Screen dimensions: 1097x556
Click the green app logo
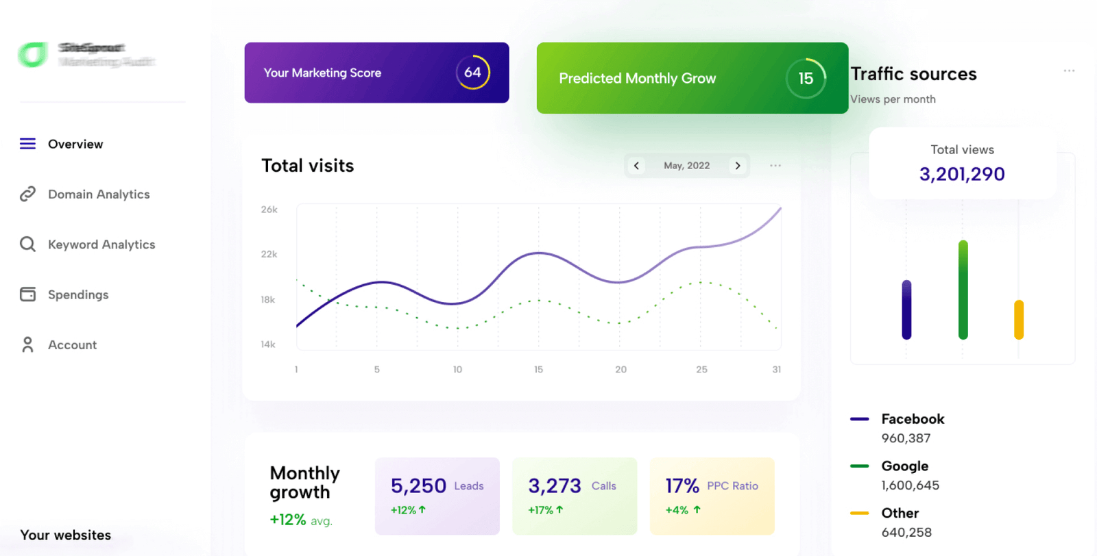[32, 55]
